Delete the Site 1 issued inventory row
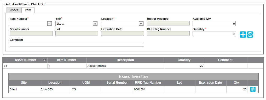 [253, 89]
